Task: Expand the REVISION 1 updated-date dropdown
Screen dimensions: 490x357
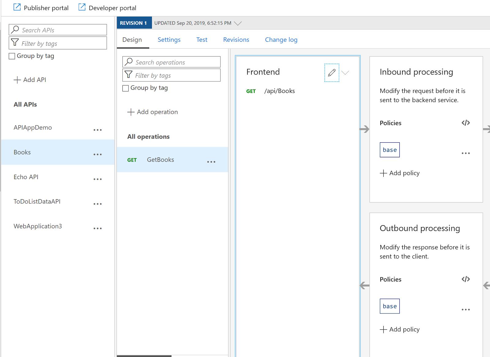Action: pos(238,23)
